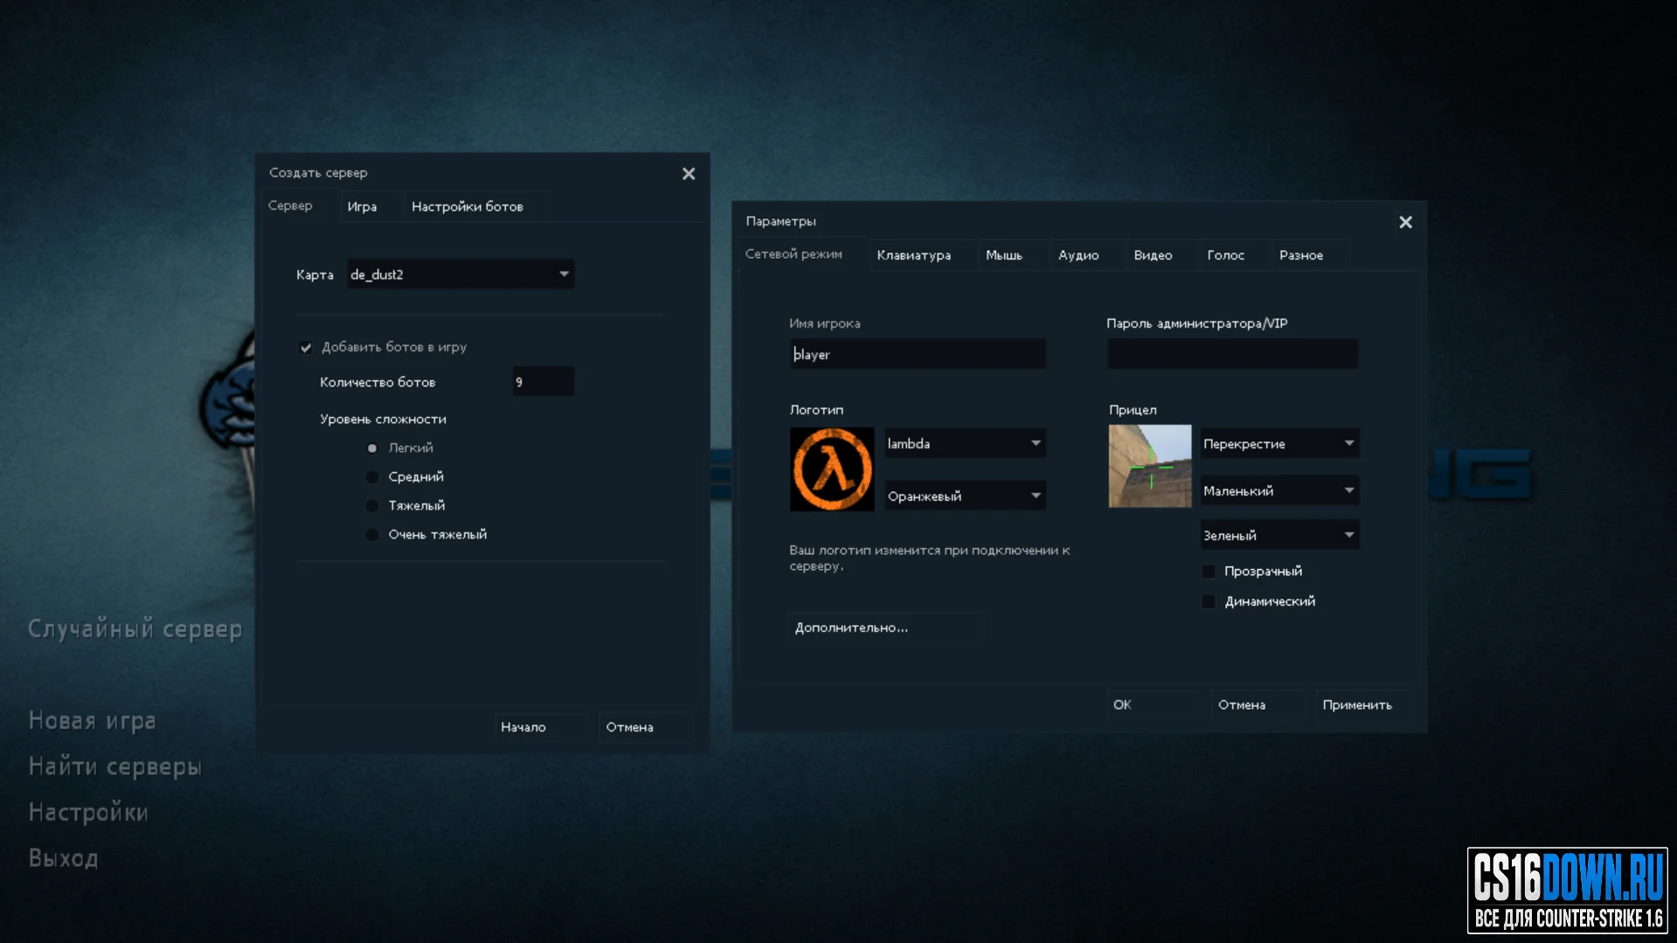The width and height of the screenshot is (1677, 943).
Task: Enable the Прозрачный crosshair checkbox
Action: [1209, 572]
